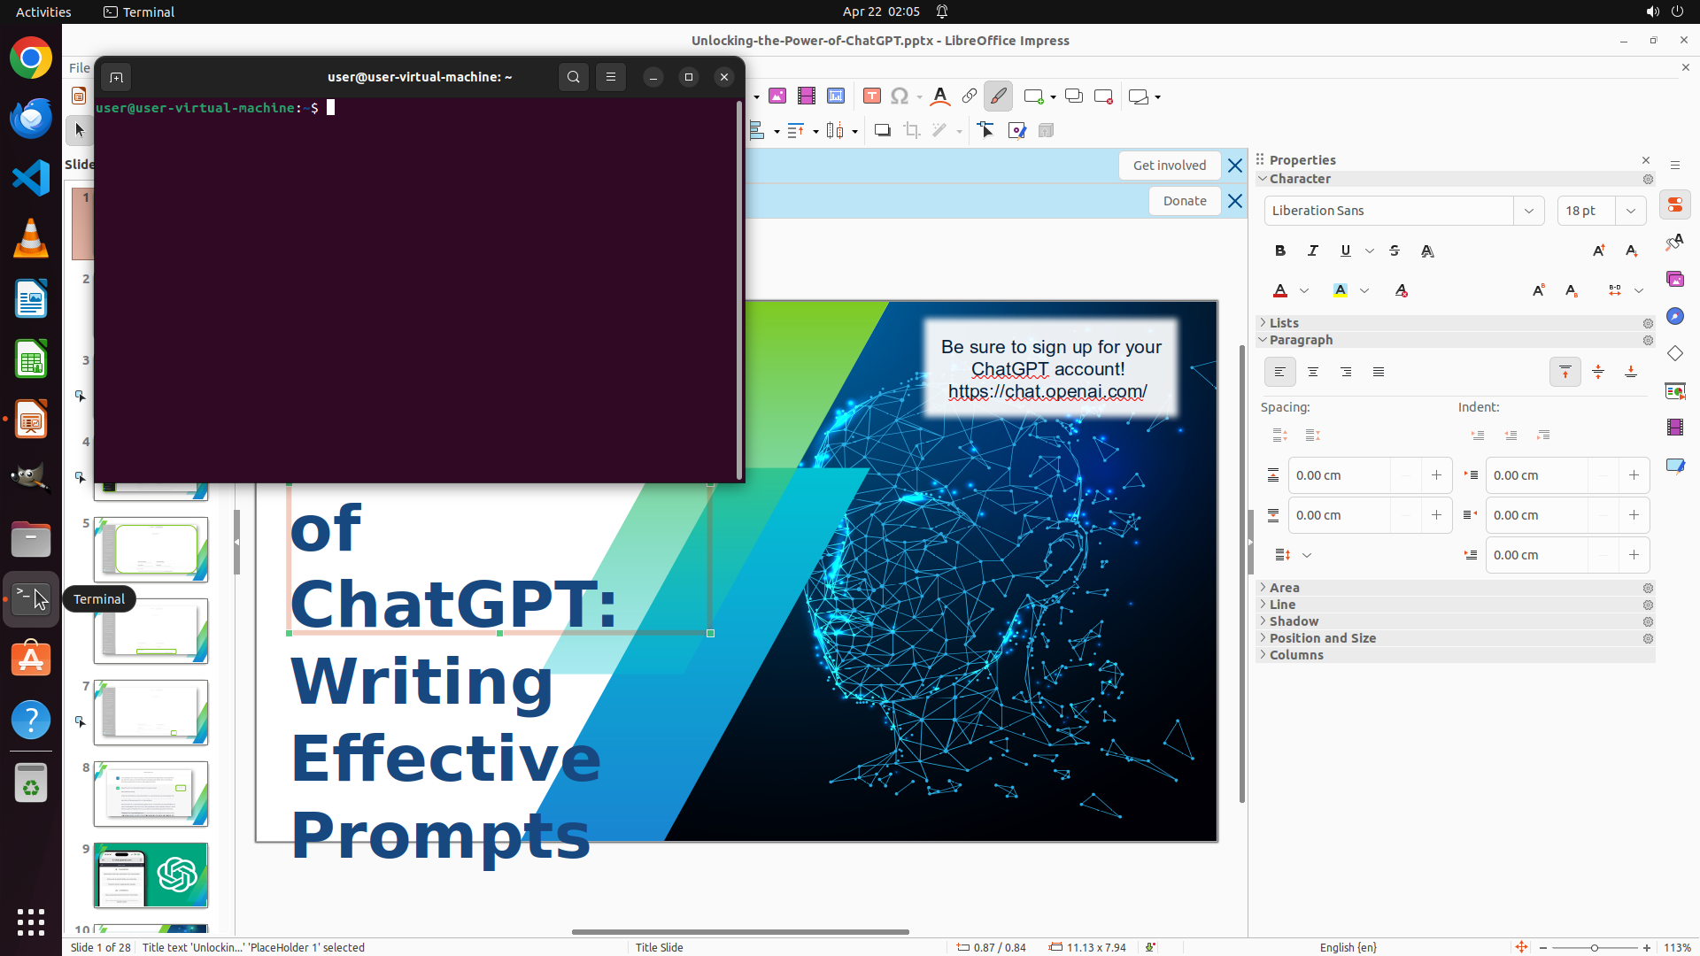Select slide 9 thumbnail with ChatGPT logo
Image resolution: width=1700 pixels, height=956 pixels.
click(151, 875)
